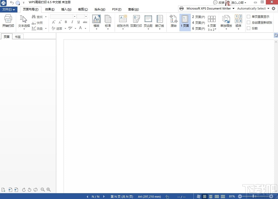Click the zoom slider track in status bar
This screenshot has width=278, height=199.
coord(256,196)
